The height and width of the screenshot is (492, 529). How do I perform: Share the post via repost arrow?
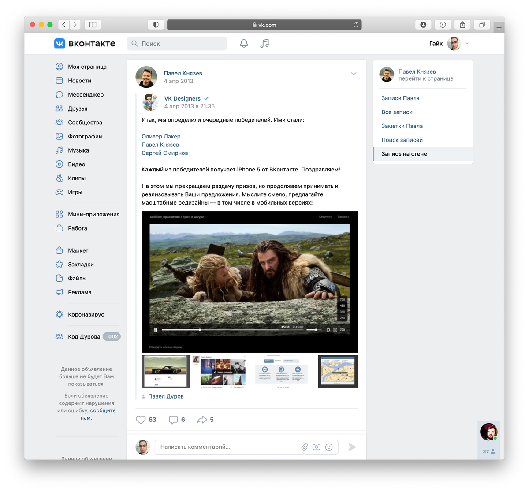[202, 420]
